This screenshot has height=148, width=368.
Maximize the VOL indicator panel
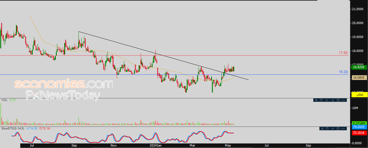[x=321, y=100]
